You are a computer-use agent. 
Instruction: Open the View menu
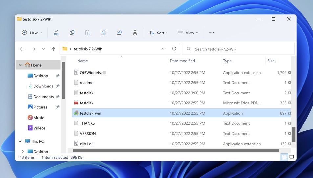pos(188,33)
